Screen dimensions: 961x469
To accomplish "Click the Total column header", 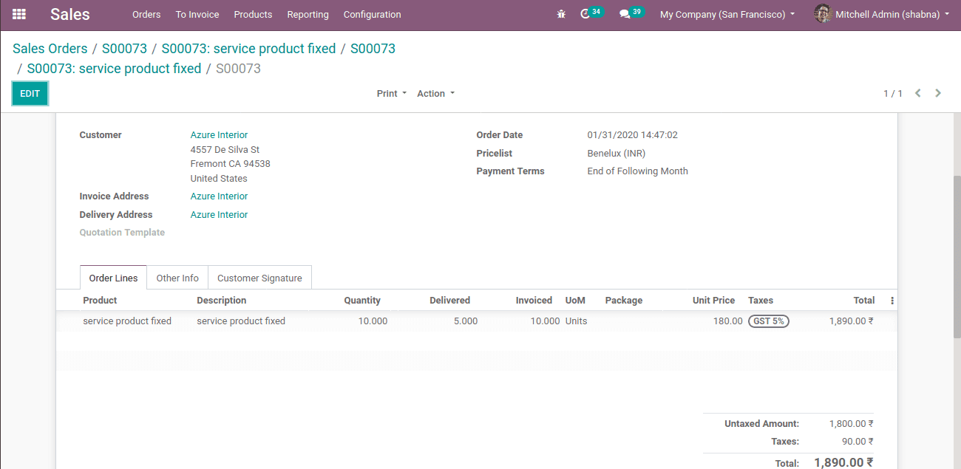I will (864, 301).
